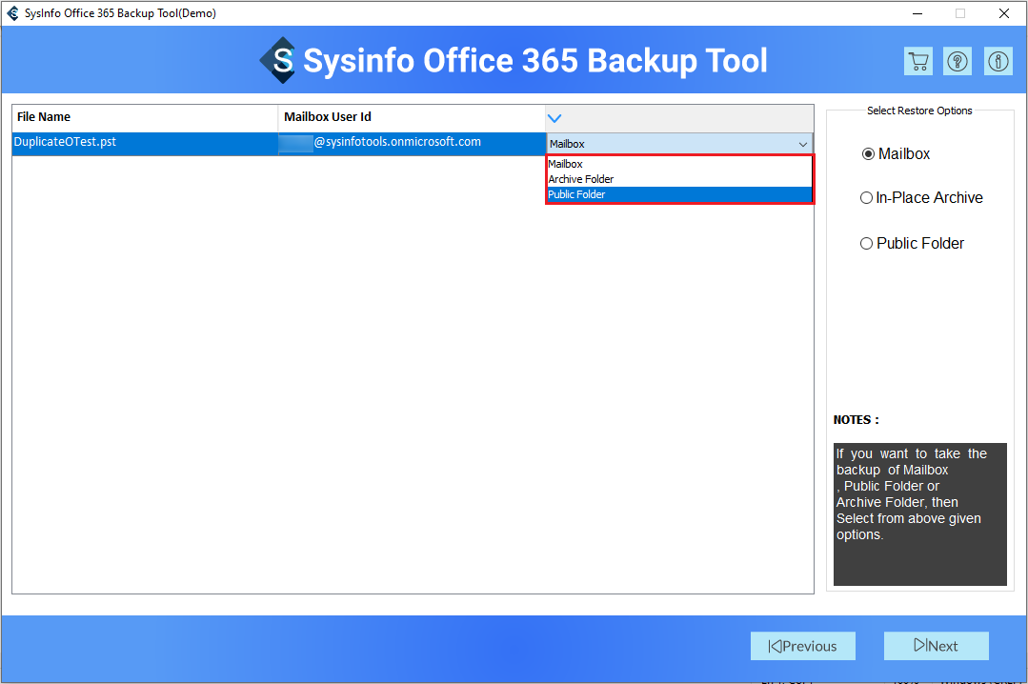1028x684 pixels.
Task: Click the shopping cart purchase icon
Action: click(917, 62)
